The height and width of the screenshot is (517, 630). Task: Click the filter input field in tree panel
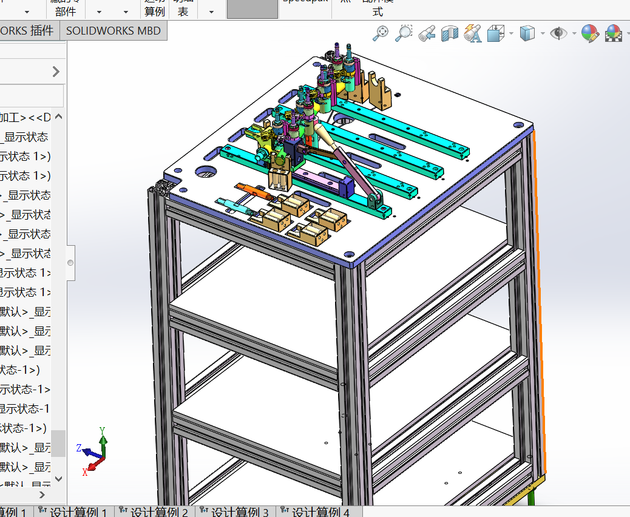point(32,96)
